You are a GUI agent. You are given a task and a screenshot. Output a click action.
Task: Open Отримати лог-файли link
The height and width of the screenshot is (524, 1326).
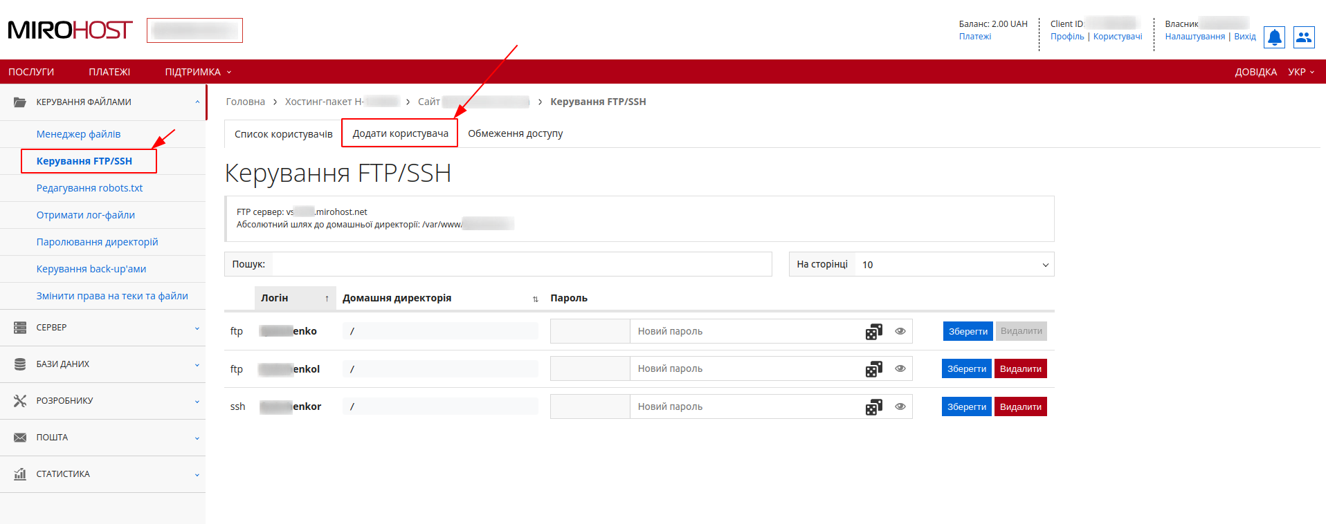tap(86, 215)
